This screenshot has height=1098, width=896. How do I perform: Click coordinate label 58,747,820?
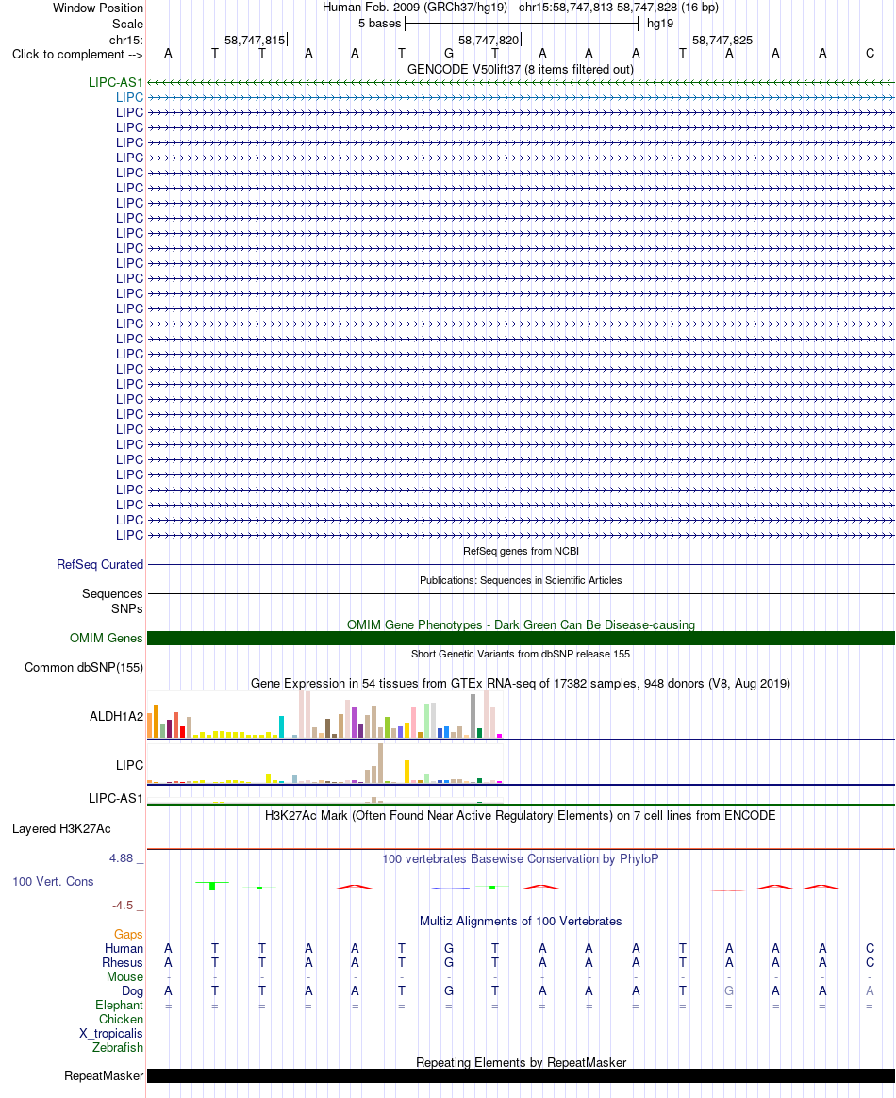point(489,40)
